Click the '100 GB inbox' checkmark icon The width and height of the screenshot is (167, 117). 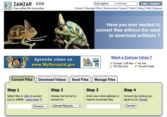(111, 67)
